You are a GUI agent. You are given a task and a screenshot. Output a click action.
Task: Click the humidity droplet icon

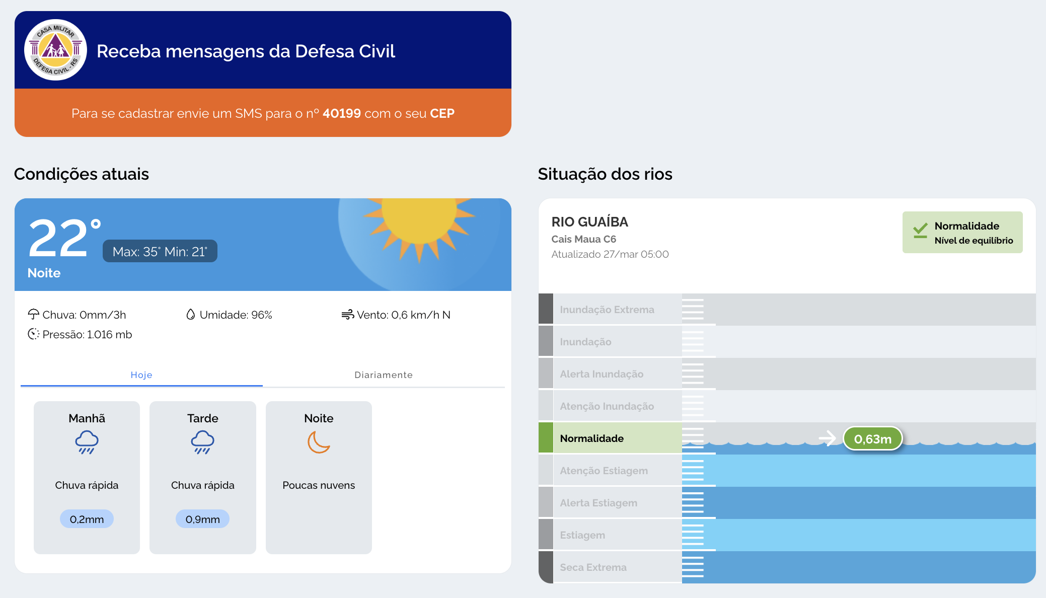tap(190, 315)
